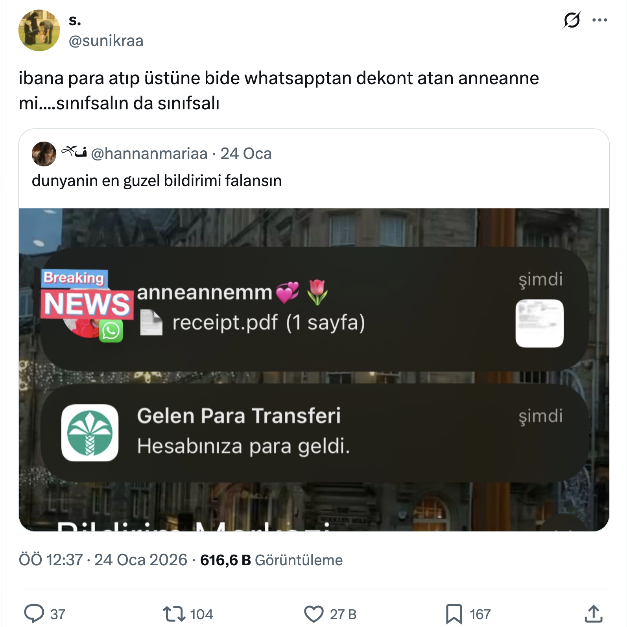Bookmark the post with the bookmark icon

pyautogui.click(x=454, y=614)
